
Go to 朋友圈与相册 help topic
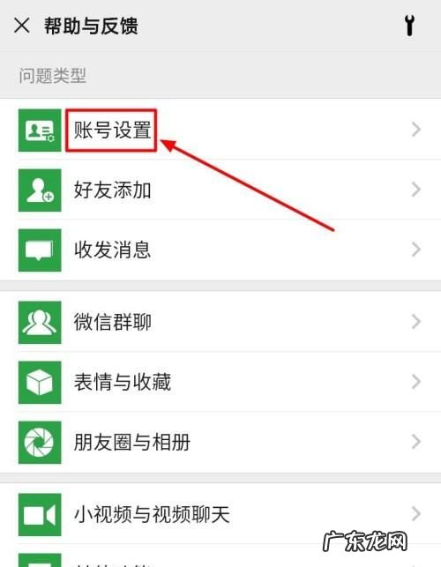coord(220,442)
